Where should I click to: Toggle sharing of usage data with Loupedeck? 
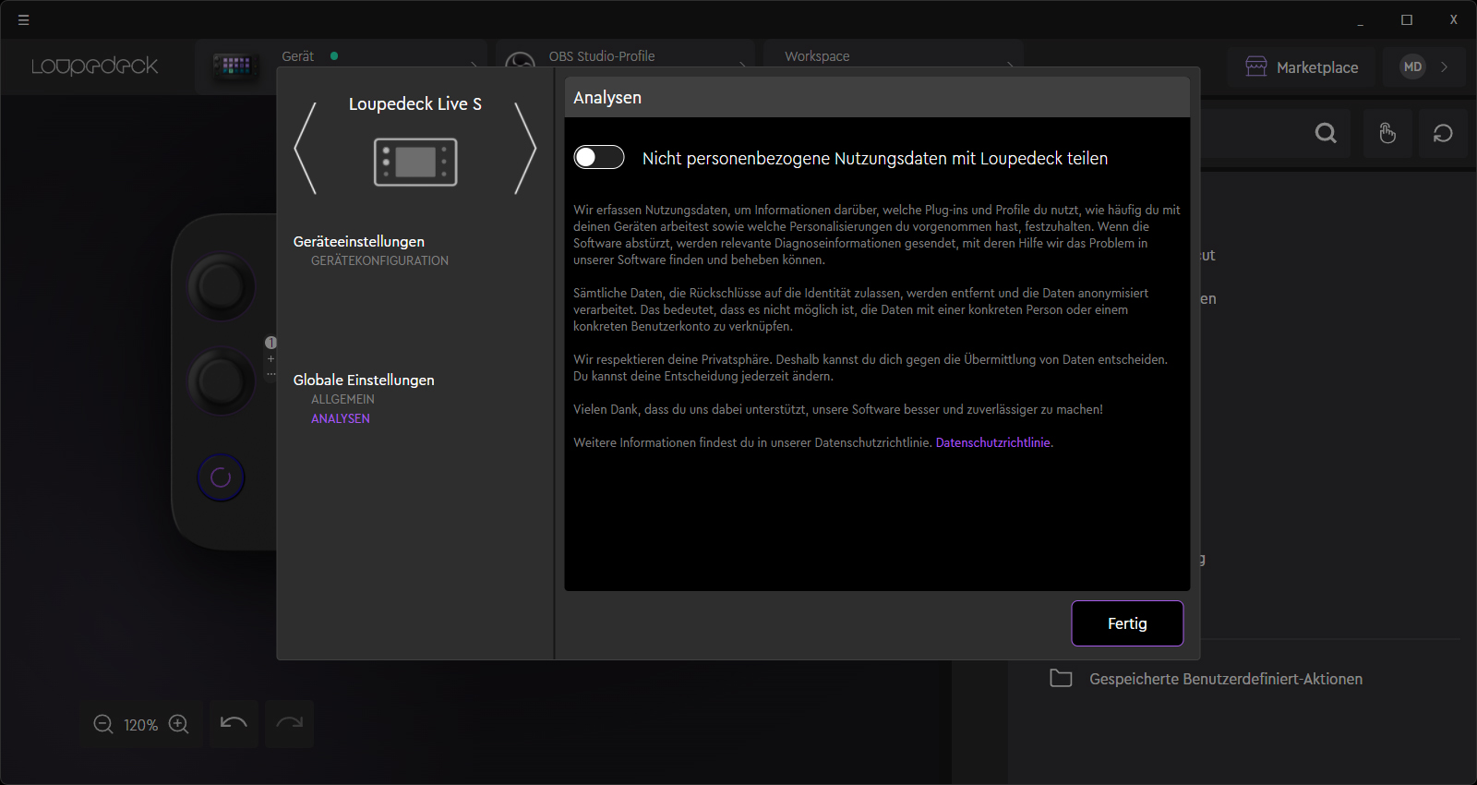599,157
